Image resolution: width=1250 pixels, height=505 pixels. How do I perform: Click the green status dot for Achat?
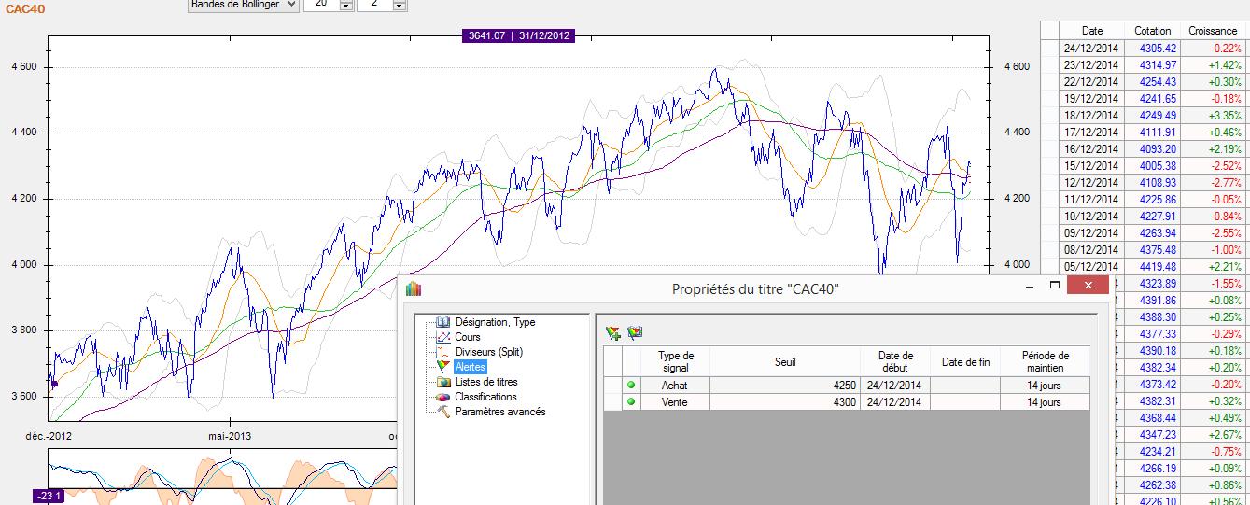tap(630, 385)
